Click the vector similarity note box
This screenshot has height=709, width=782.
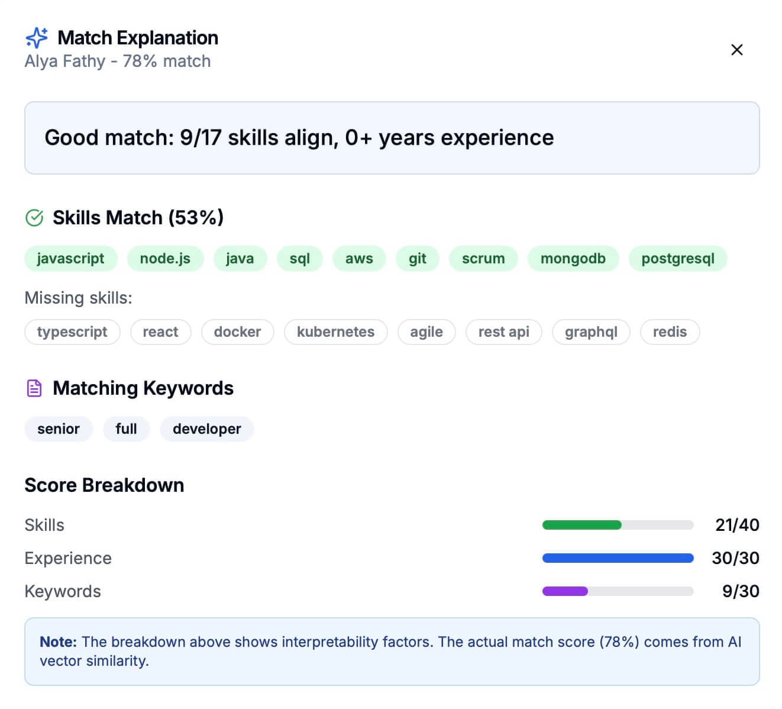point(392,651)
